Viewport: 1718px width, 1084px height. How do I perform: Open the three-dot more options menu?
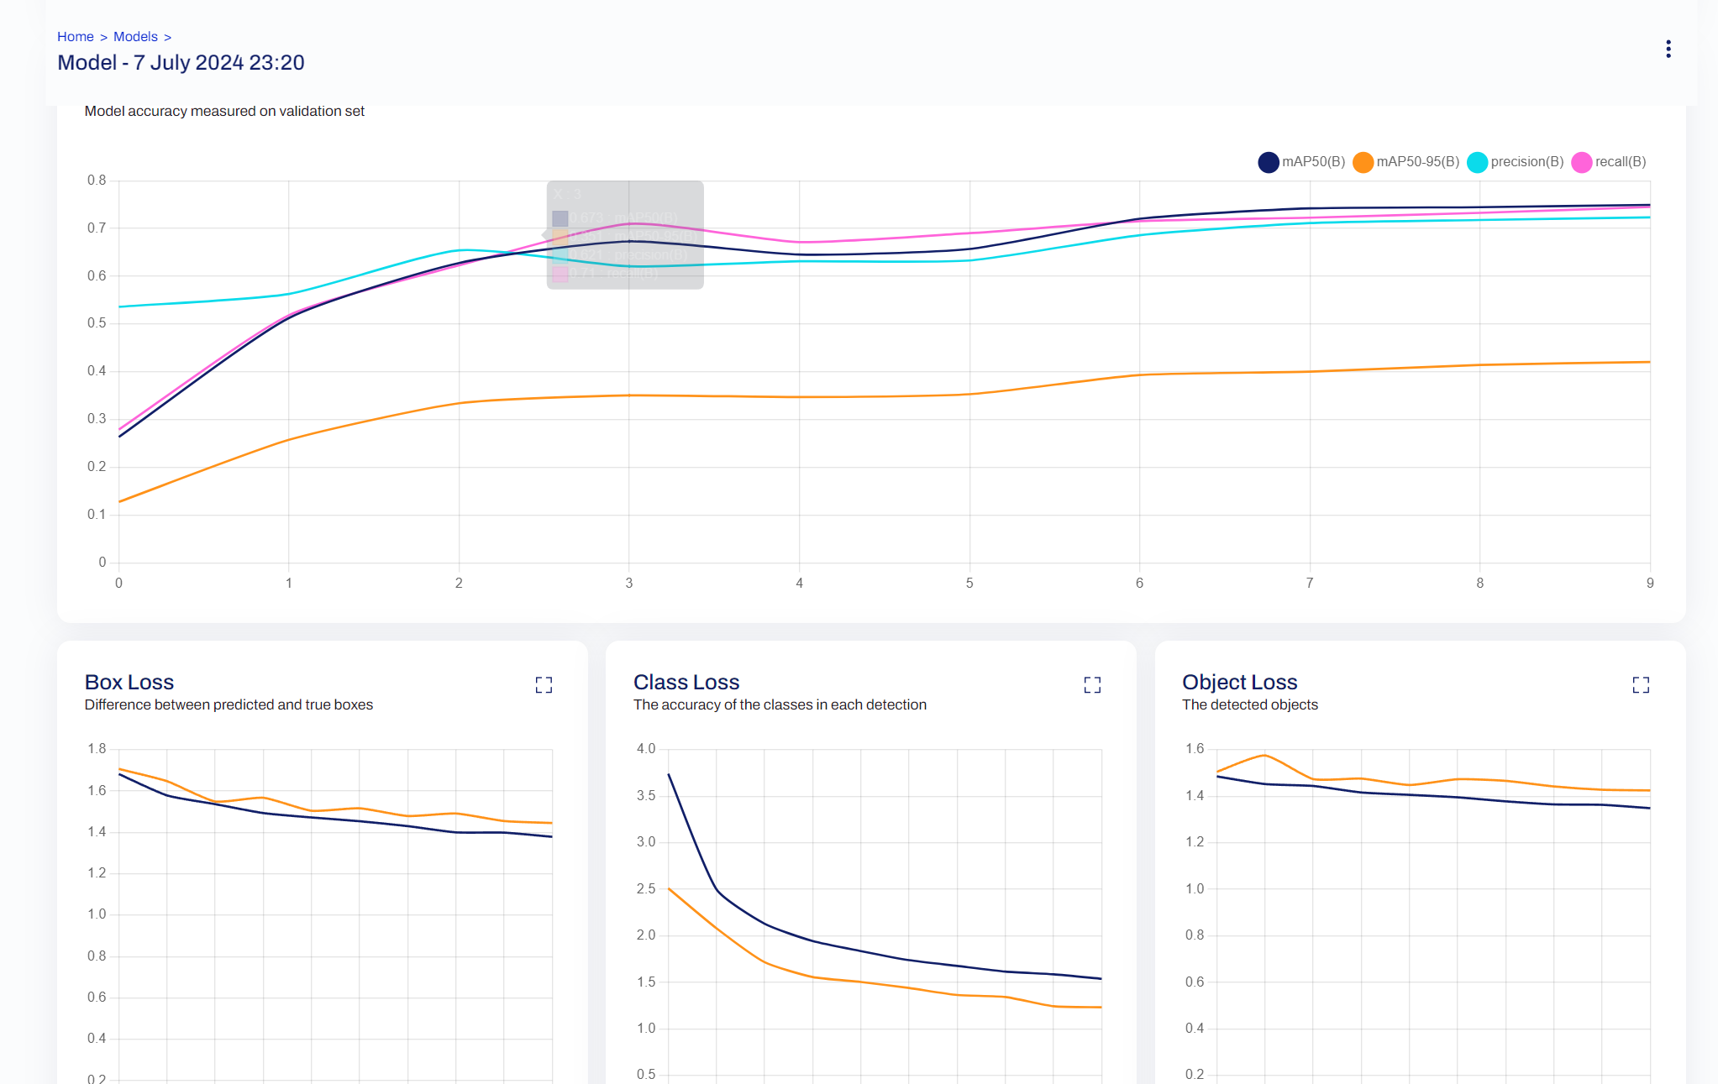(x=1668, y=49)
